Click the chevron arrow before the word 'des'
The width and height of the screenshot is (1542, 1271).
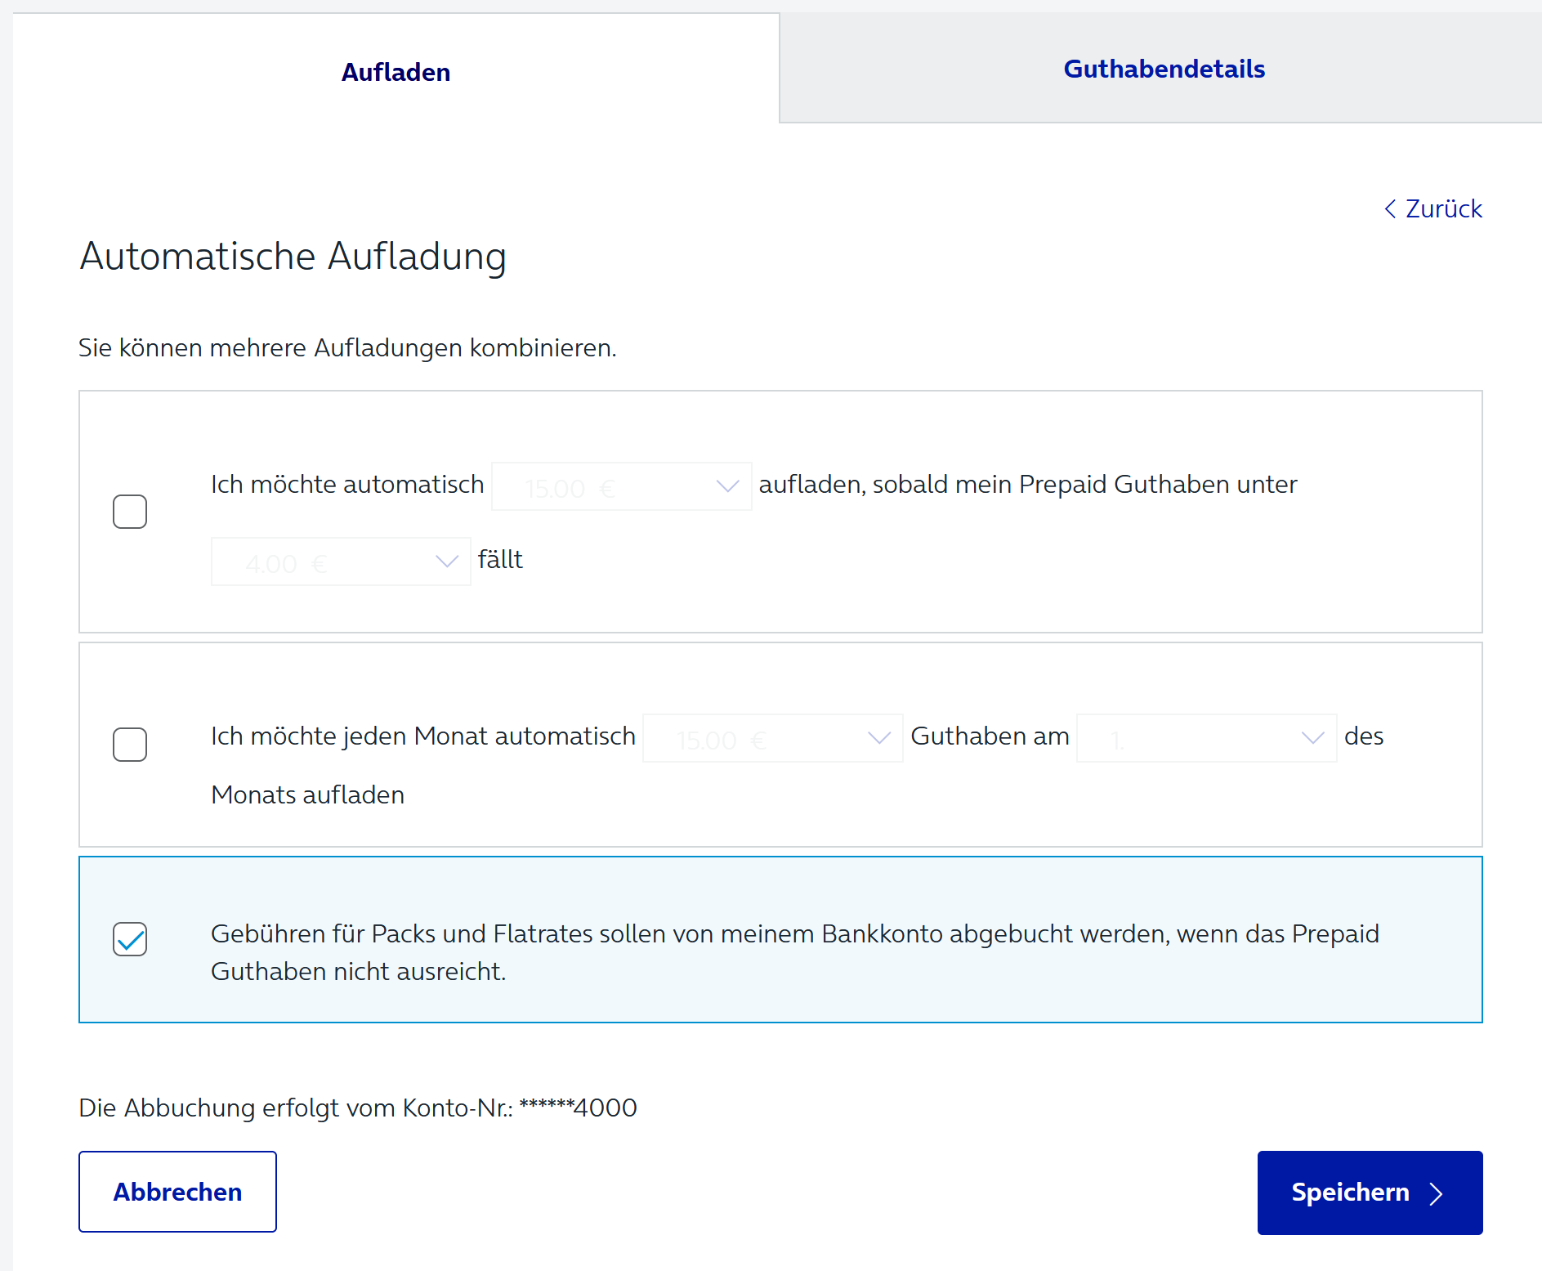[1312, 738]
